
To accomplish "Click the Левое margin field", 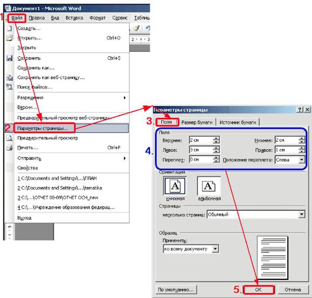I will [201, 150].
